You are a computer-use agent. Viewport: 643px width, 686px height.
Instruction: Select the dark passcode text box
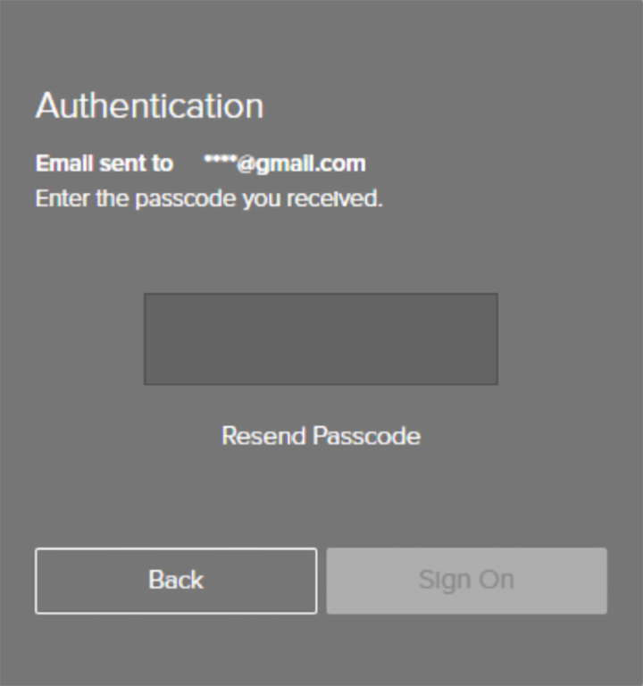click(x=321, y=339)
